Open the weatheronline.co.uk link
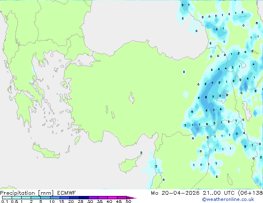 point(228,199)
